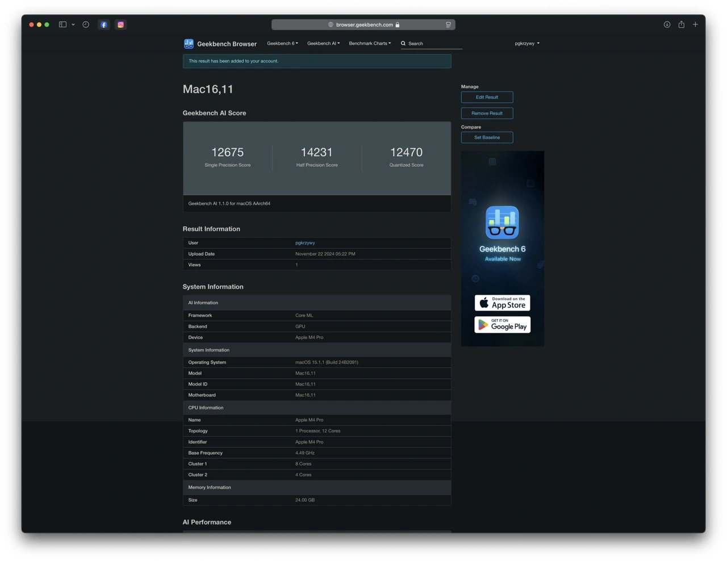Expand the Benchmark Charts menu
Screen dimensions: 727x561
point(370,43)
